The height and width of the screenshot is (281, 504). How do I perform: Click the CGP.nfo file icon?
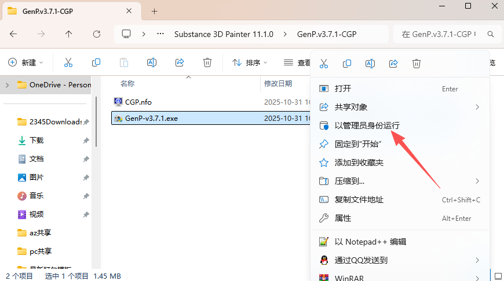coord(118,102)
